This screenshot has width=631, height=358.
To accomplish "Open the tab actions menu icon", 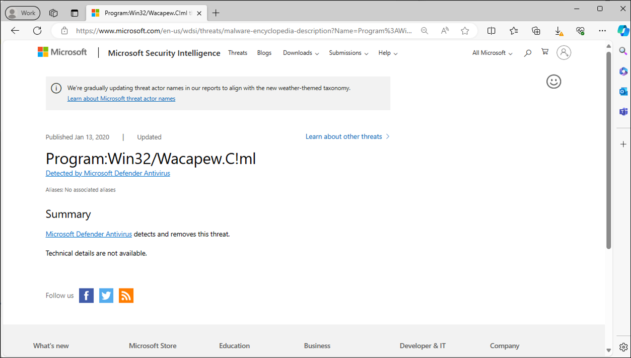I will 75,13.
